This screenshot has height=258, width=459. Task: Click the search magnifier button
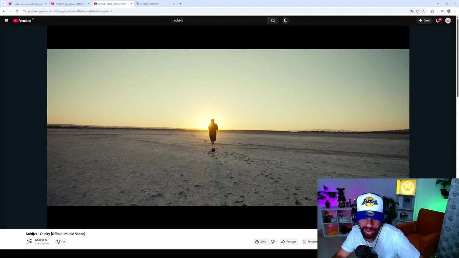pos(273,20)
